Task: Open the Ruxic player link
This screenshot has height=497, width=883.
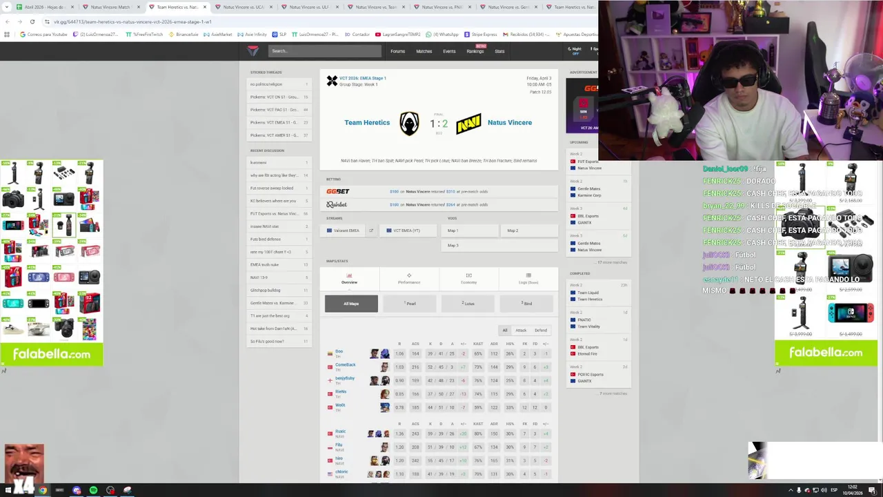Action: [x=340, y=431]
